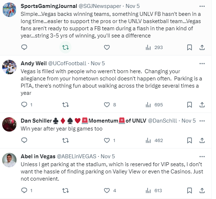Like Dan Schiller's tweet
This screenshot has width=216, height=199.
(x=107, y=140)
